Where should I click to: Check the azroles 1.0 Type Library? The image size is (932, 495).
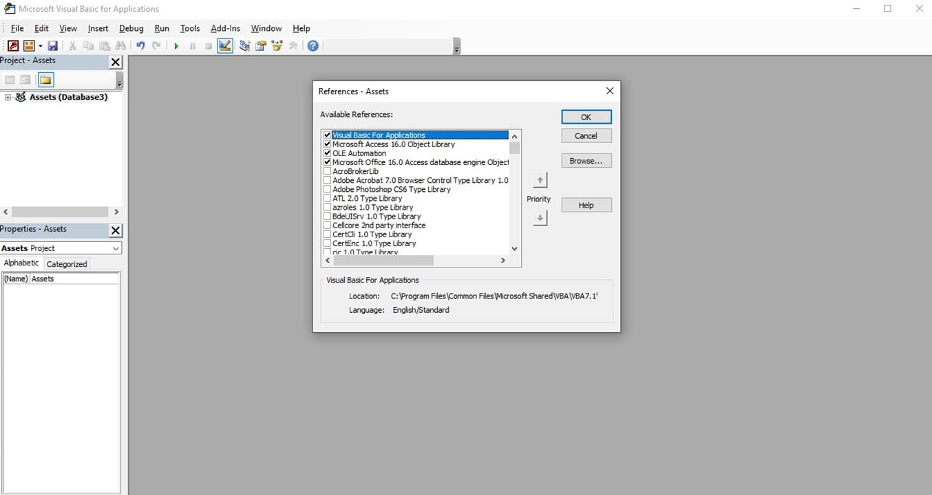tap(327, 207)
